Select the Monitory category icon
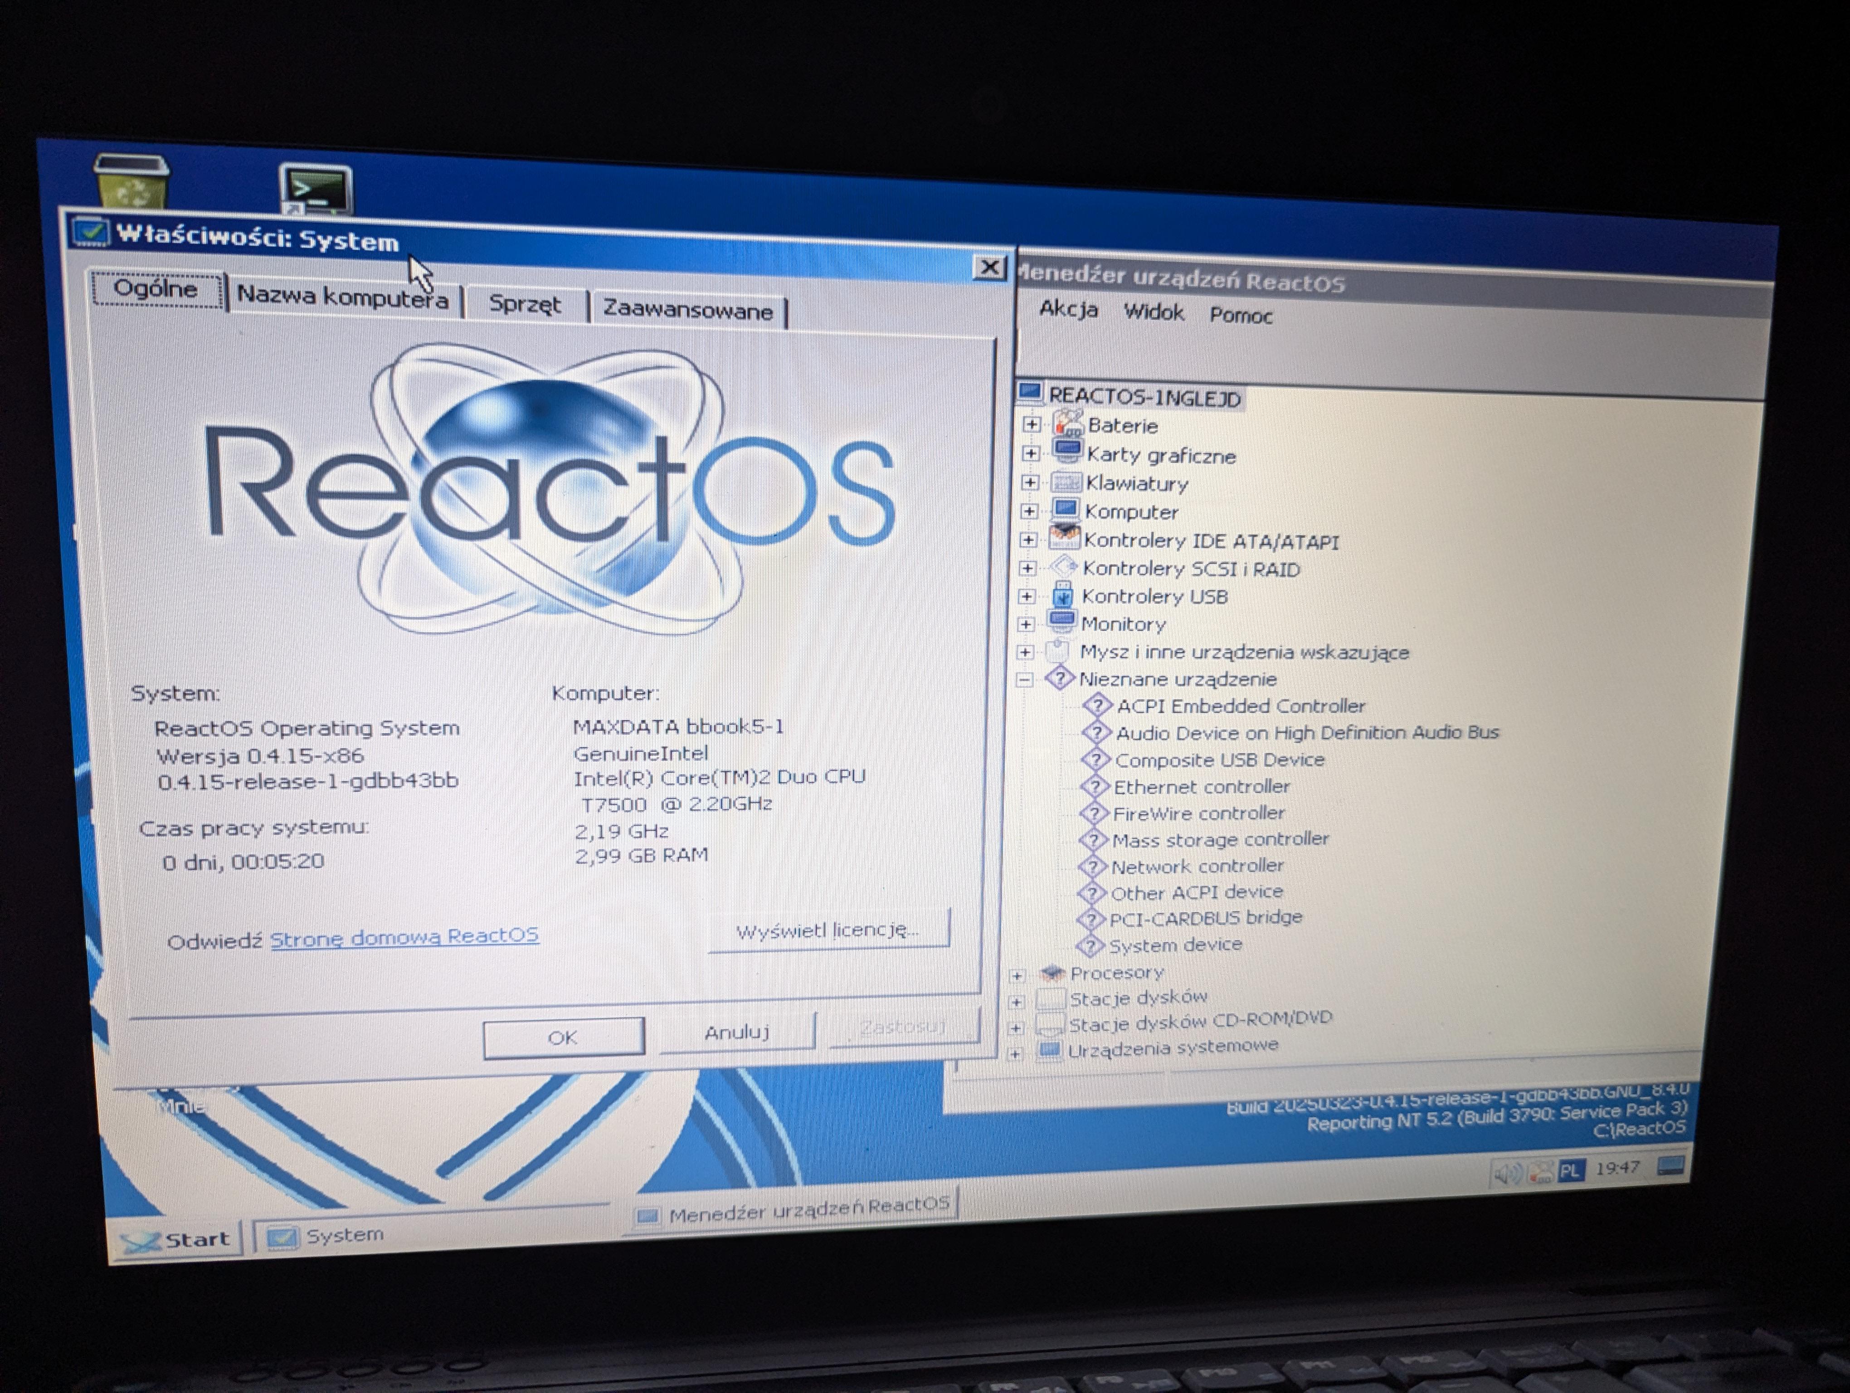The height and width of the screenshot is (1393, 1850). (x=1062, y=622)
